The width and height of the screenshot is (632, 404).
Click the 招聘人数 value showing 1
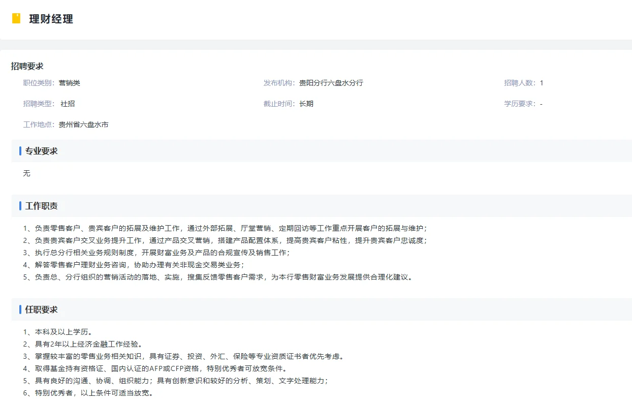click(542, 82)
